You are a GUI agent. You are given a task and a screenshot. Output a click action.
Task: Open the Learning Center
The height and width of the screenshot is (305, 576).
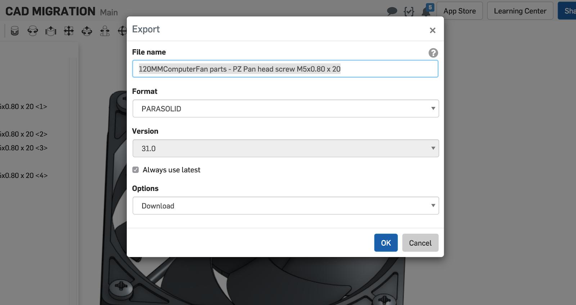tap(520, 11)
